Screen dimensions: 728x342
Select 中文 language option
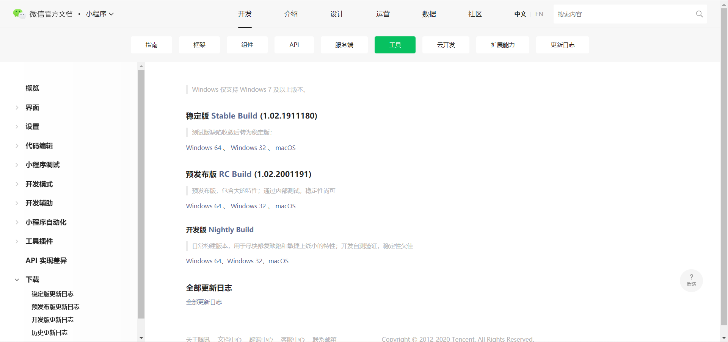coord(520,14)
